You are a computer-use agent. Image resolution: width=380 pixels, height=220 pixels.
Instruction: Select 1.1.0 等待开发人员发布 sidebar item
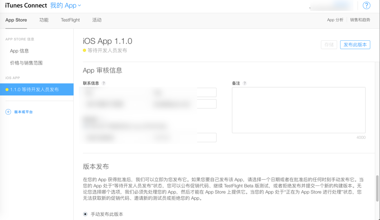pos(37,89)
